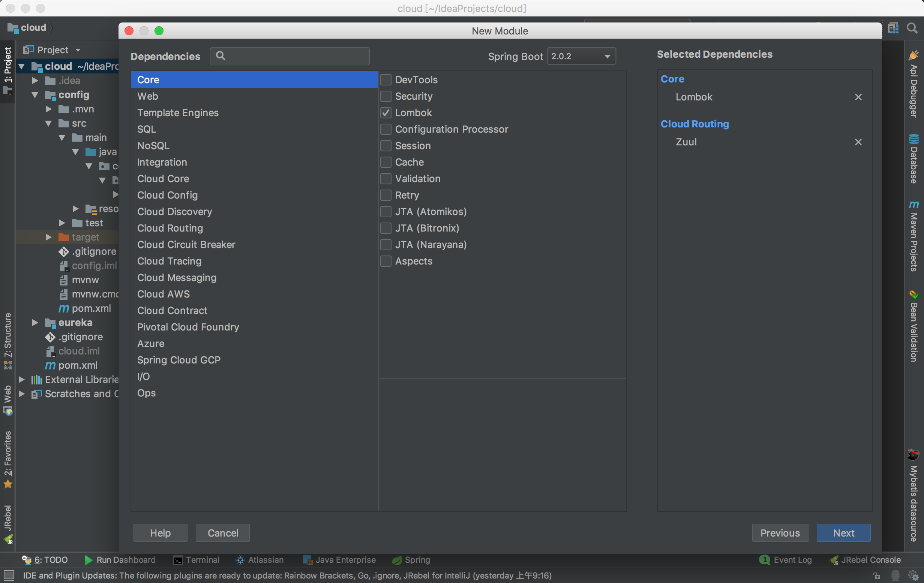Select the Cloud Discovery category
Viewport: 924px width, 583px height.
(x=174, y=212)
